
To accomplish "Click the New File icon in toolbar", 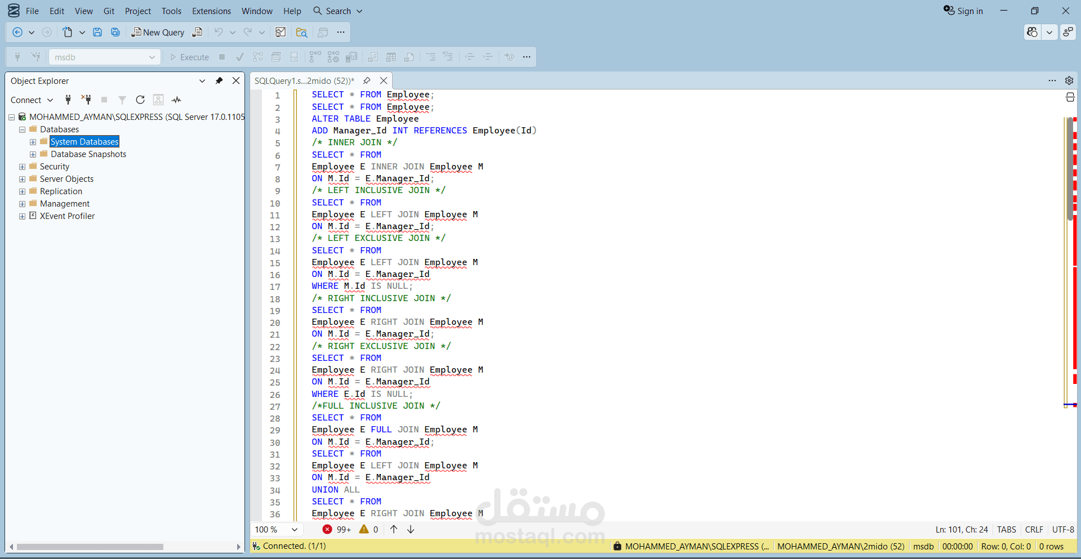I will click(68, 33).
